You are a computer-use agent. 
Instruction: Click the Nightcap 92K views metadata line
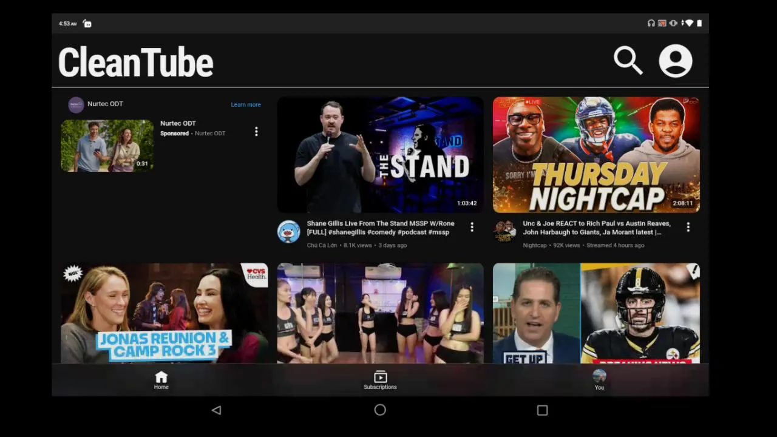click(583, 245)
